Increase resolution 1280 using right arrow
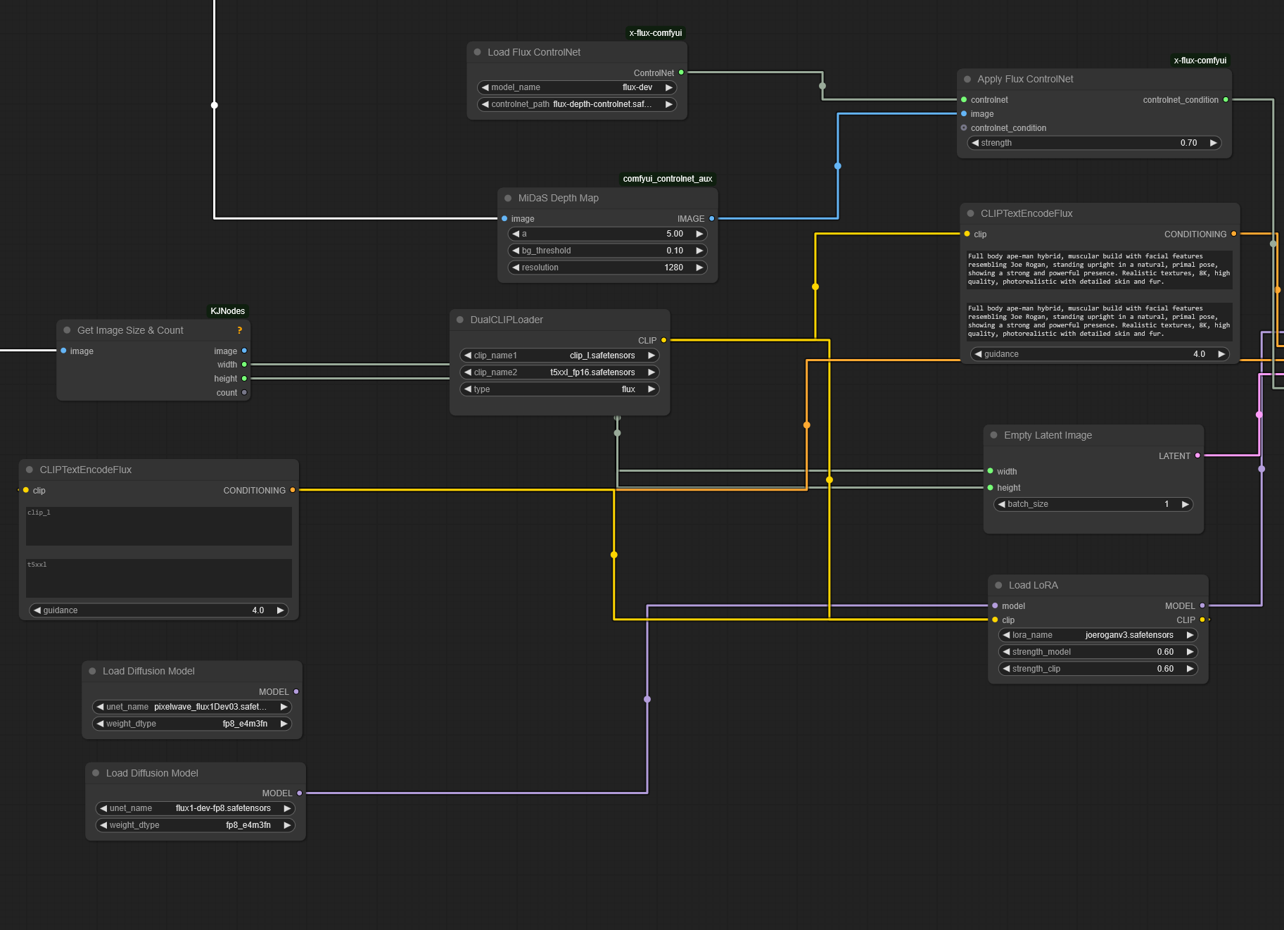 (x=699, y=268)
